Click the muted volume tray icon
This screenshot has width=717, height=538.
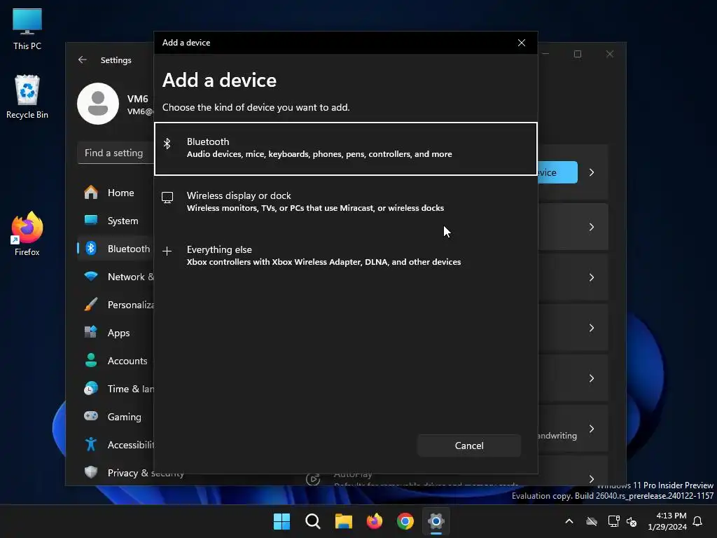[632, 521]
